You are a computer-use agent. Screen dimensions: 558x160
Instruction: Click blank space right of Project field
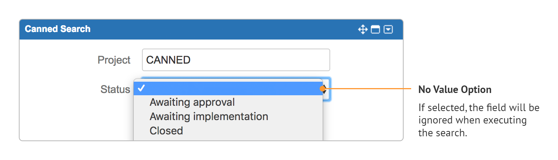pyautogui.click(x=365, y=60)
